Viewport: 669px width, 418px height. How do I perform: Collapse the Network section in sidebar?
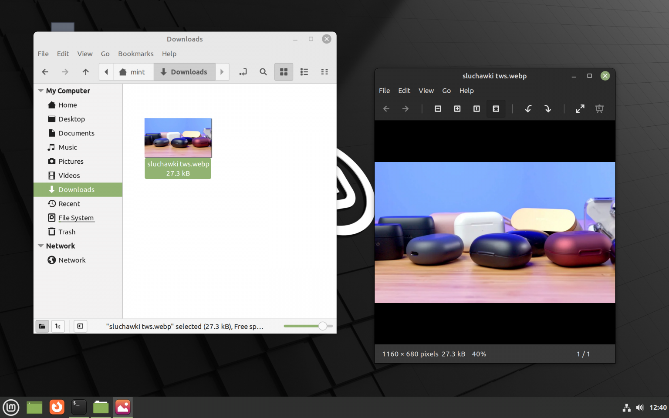click(x=41, y=246)
